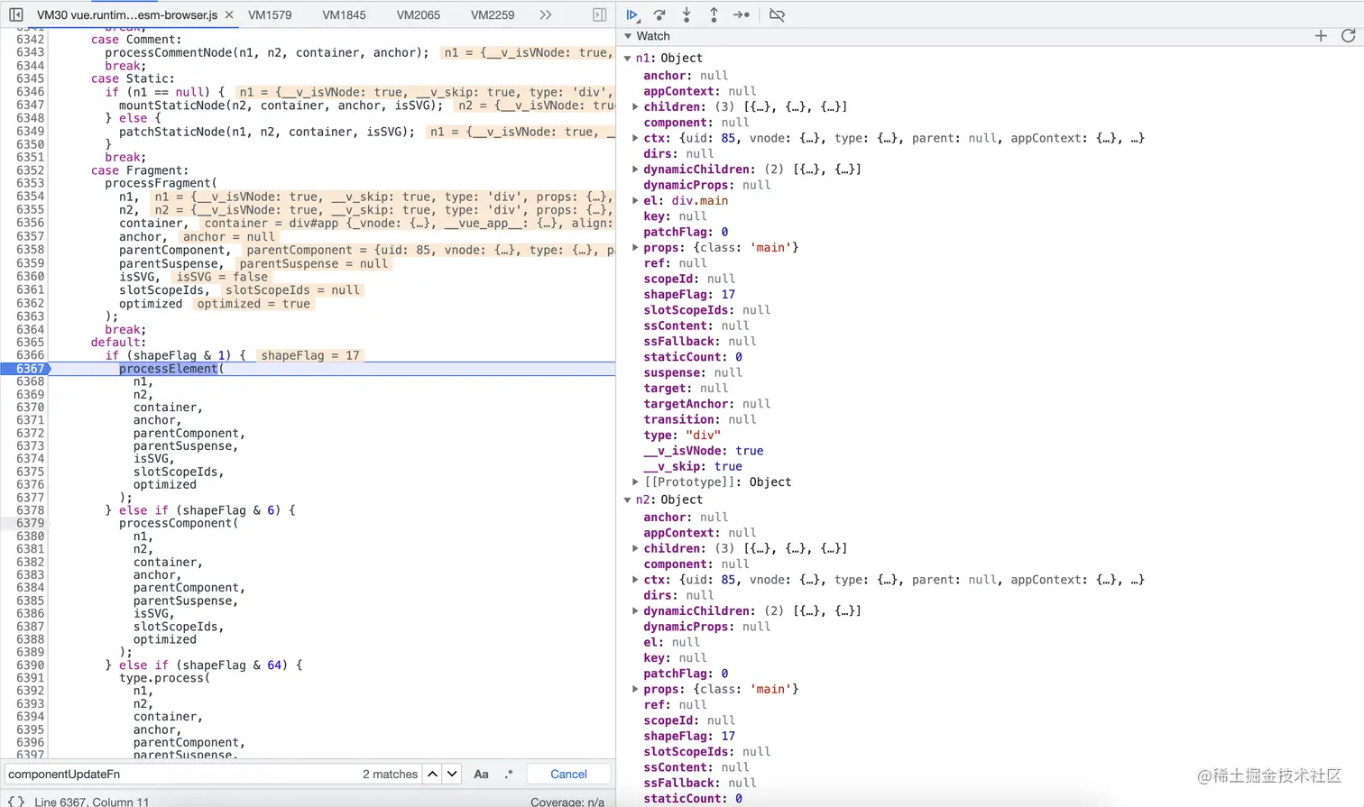The width and height of the screenshot is (1364, 807).
Task: Open the vue.runtime.esm-browser.js source tab
Action: (x=127, y=14)
